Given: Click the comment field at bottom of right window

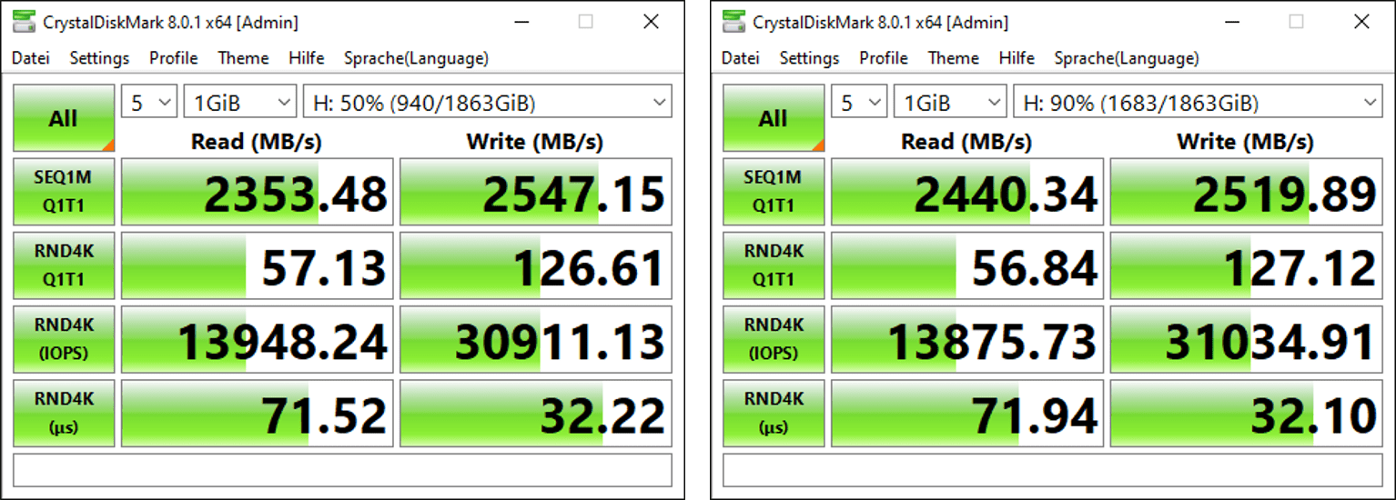Looking at the screenshot, I should pyautogui.click(x=1052, y=471).
